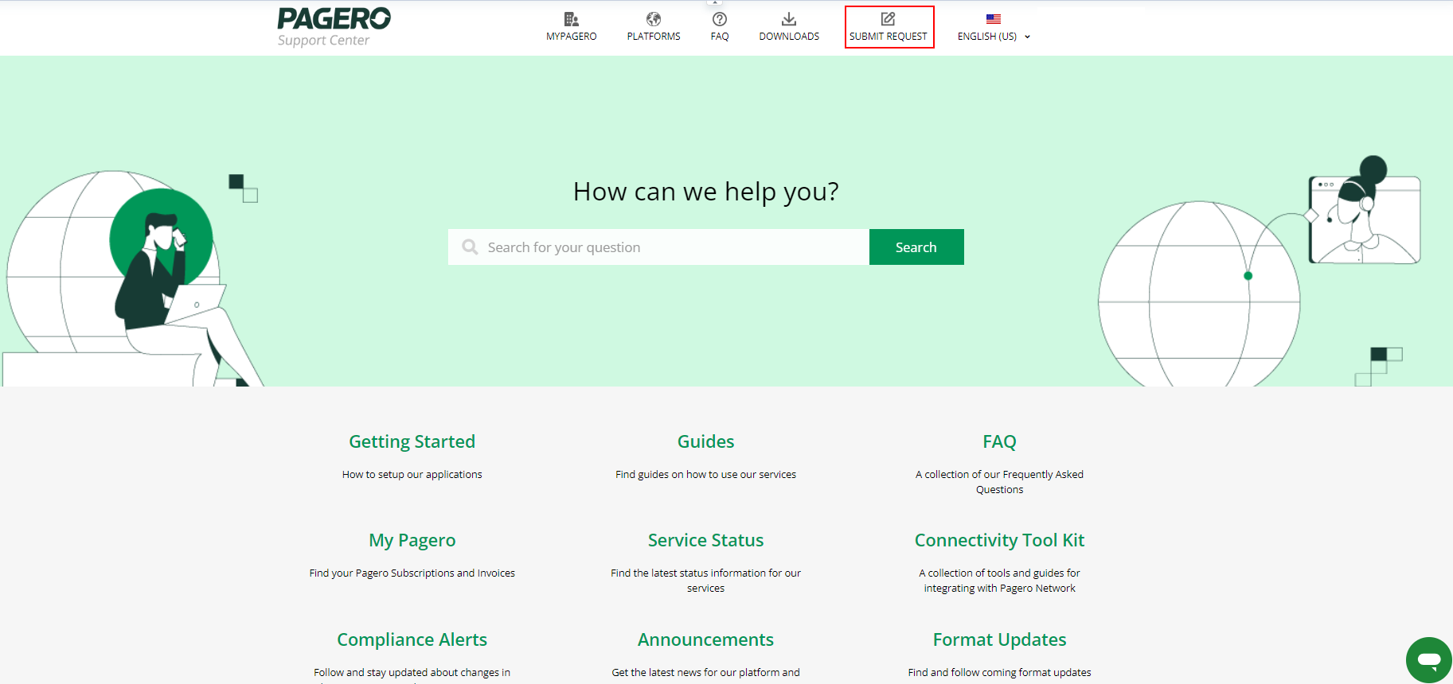
Task: Open the Announcements section
Action: [x=706, y=639]
